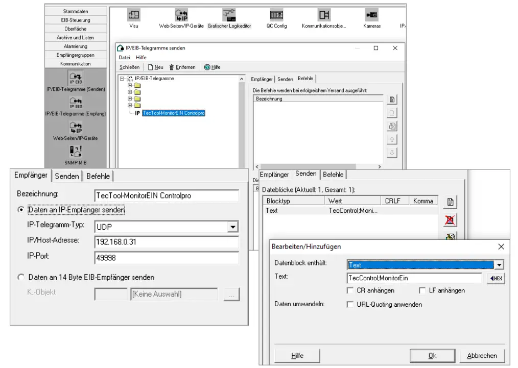The height and width of the screenshot is (368, 518).
Task: Select TecTool-MonitorEIN Controlpro tree item
Action: (174, 113)
